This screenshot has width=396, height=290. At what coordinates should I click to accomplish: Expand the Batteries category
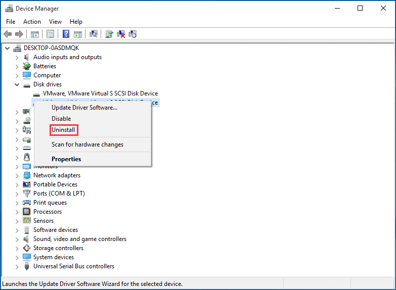click(17, 67)
